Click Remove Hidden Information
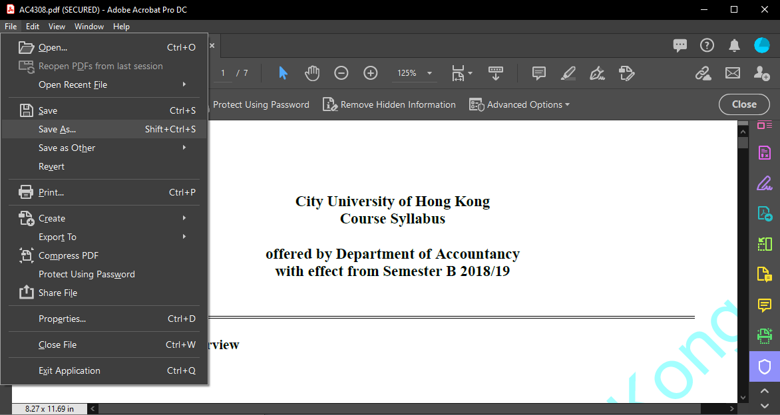780x415 pixels. 390,104
